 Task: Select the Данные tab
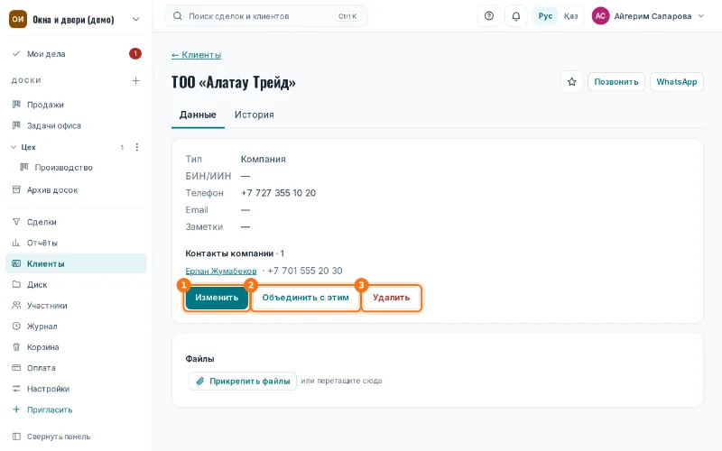[x=198, y=115]
